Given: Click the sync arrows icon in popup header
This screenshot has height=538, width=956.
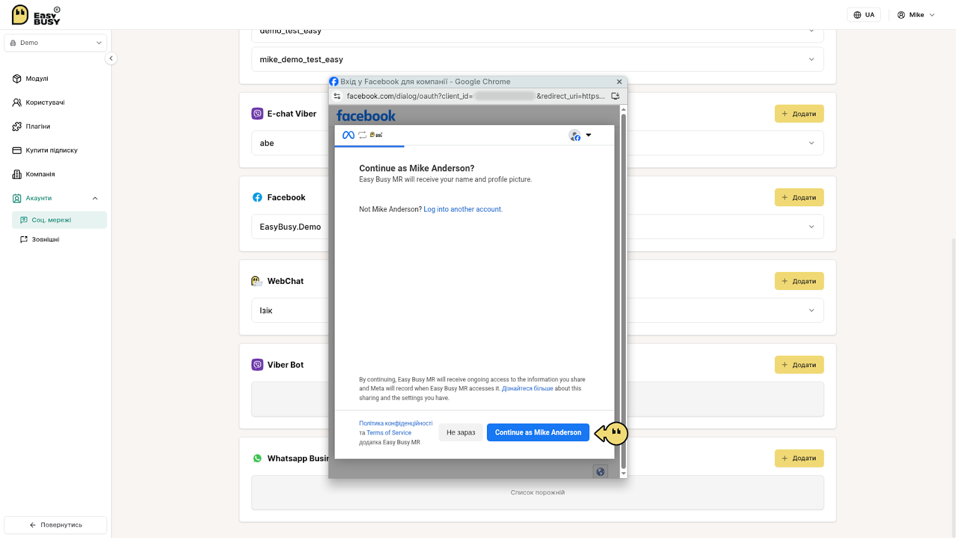Looking at the screenshot, I should tap(362, 135).
